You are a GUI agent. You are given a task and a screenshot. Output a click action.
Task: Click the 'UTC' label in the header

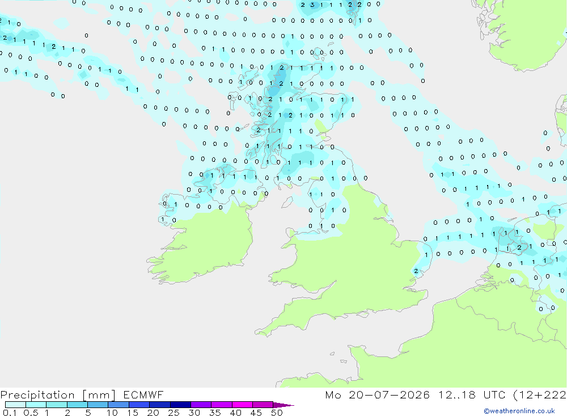494,394
